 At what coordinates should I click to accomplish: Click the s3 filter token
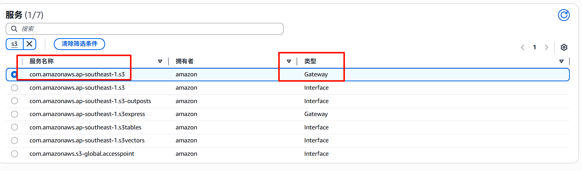(14, 44)
